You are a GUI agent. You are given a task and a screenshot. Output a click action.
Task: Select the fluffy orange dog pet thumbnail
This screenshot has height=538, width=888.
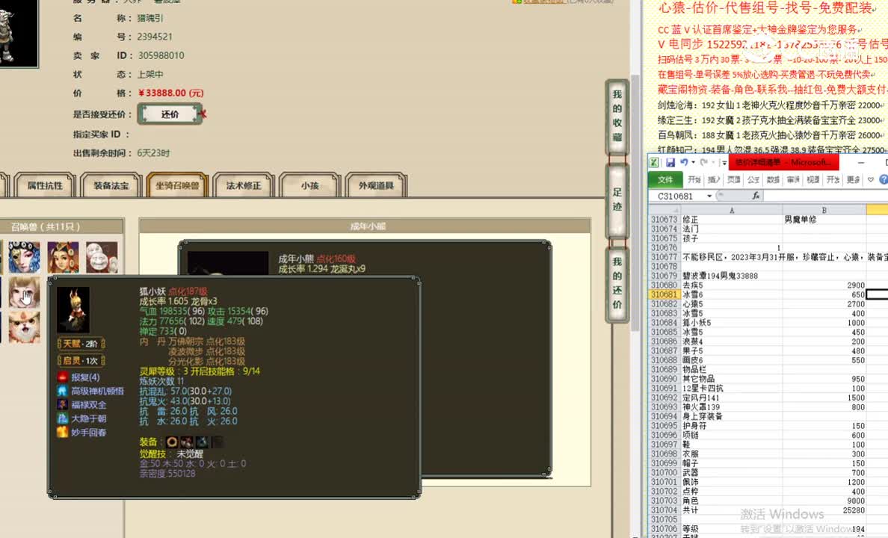click(x=25, y=327)
